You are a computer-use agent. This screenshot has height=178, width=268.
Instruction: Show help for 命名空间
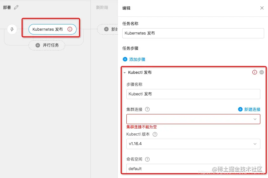click(x=147, y=159)
